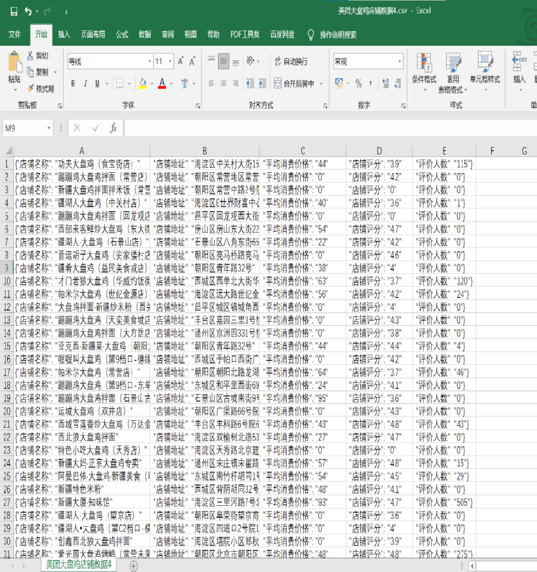
Task: Click the Undo arrow icon
Action: point(28,11)
